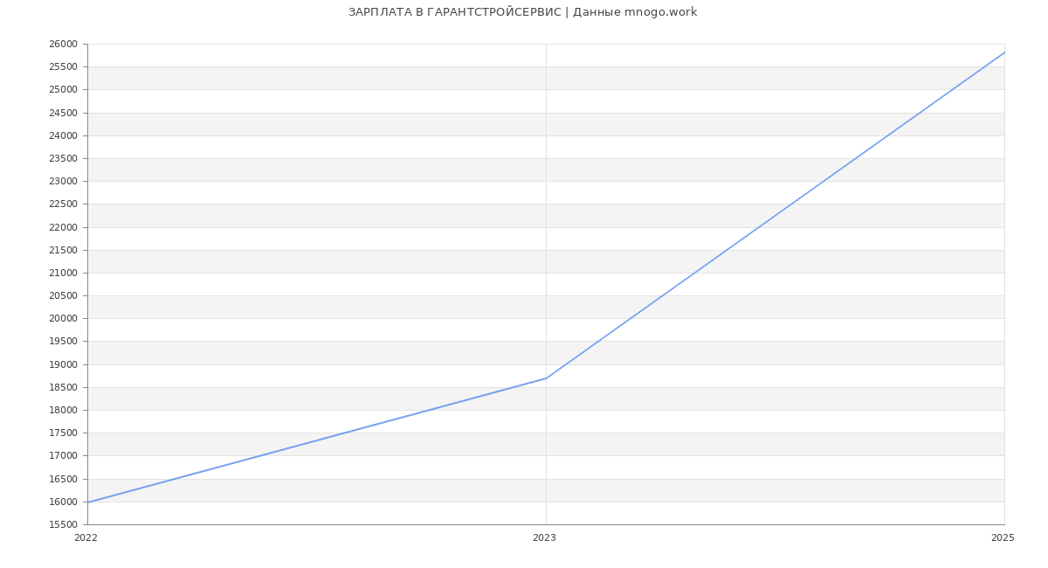
Task: Click the 22500 y-axis label
Action: (x=63, y=204)
